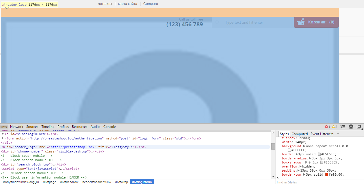Image resolution: width=364 pixels, height=184 pixels.
Task: Click the DOM tree scrollbar up arrow
Action: pyautogui.click(x=273, y=133)
